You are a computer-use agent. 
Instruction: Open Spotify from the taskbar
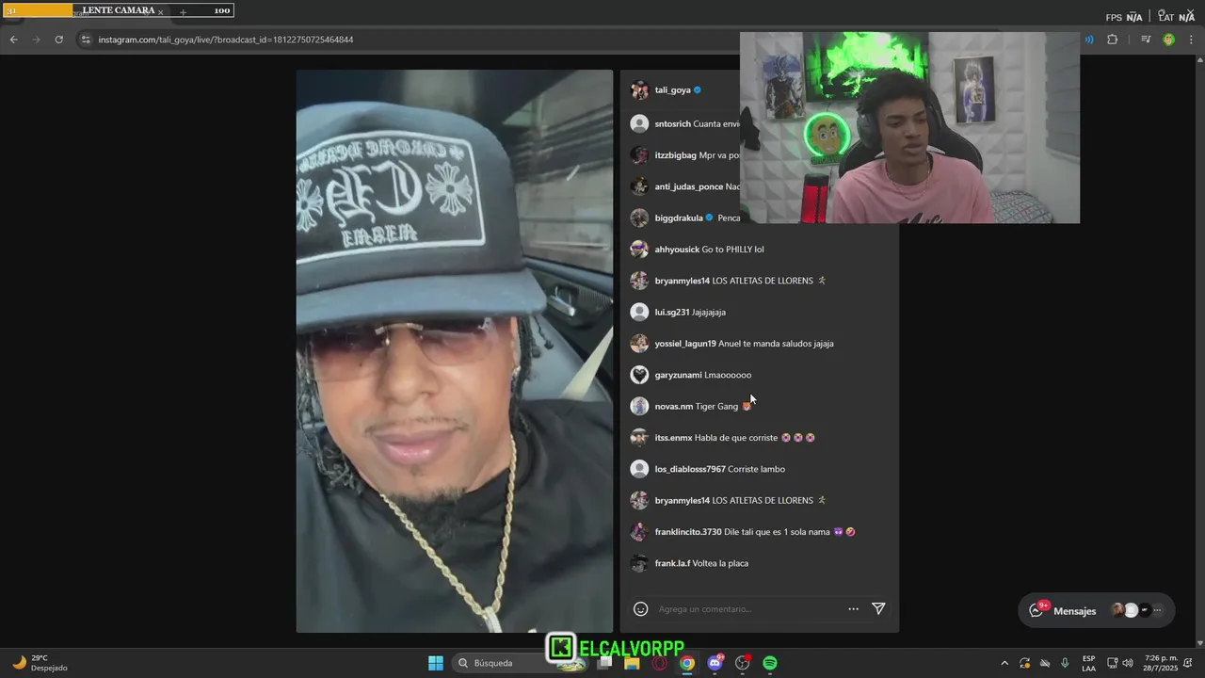(770, 663)
